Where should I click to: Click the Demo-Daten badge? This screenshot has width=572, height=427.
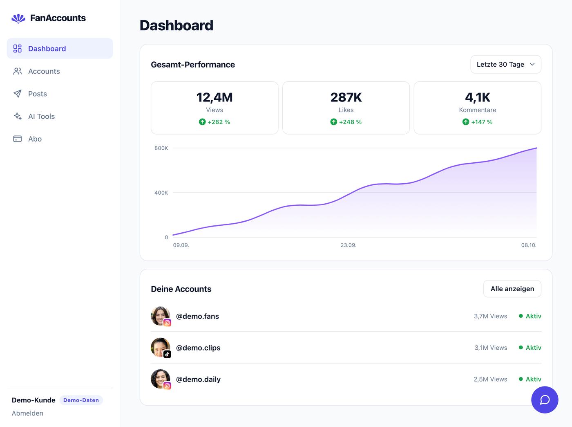pyautogui.click(x=81, y=400)
